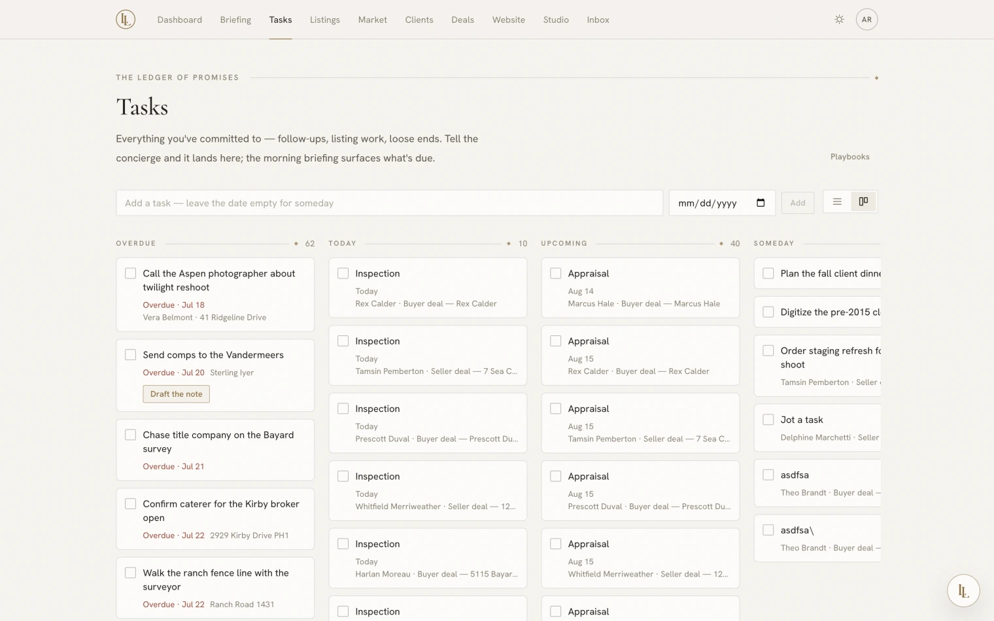This screenshot has height=621, width=994.
Task: Open the AR user avatar menu
Action: coord(866,20)
